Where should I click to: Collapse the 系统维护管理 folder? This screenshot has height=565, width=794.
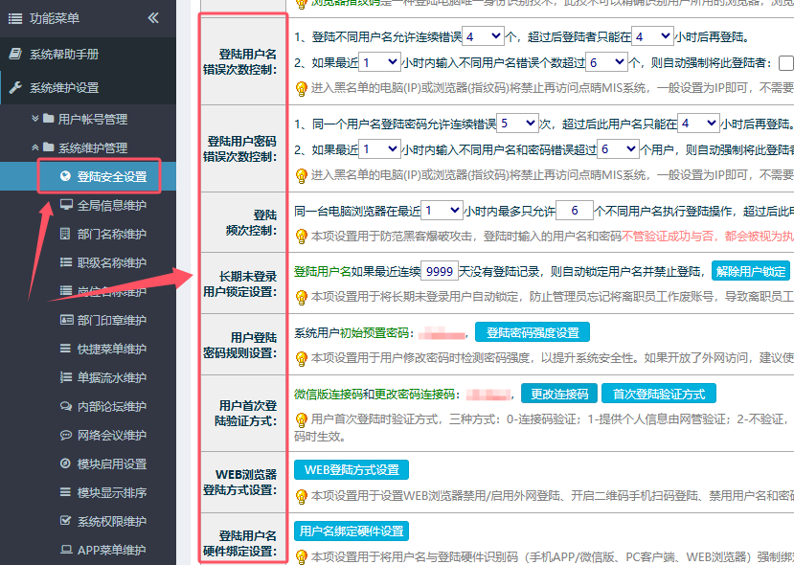tap(92, 148)
